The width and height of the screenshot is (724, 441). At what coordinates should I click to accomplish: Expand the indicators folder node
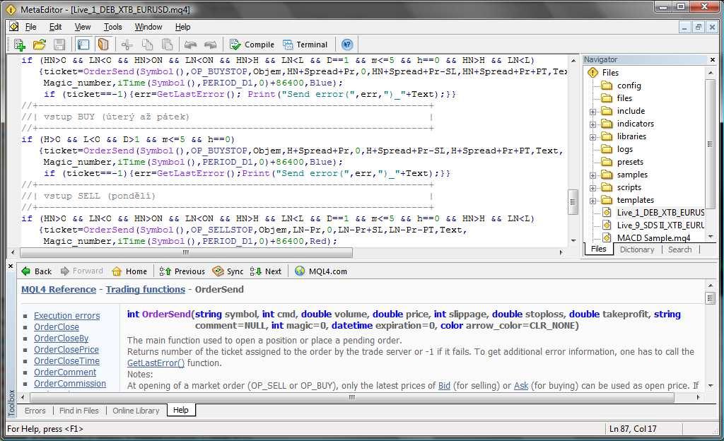(593, 124)
